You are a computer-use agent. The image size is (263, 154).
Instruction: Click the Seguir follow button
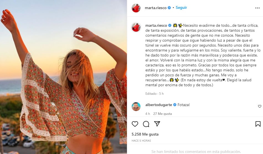181,8
